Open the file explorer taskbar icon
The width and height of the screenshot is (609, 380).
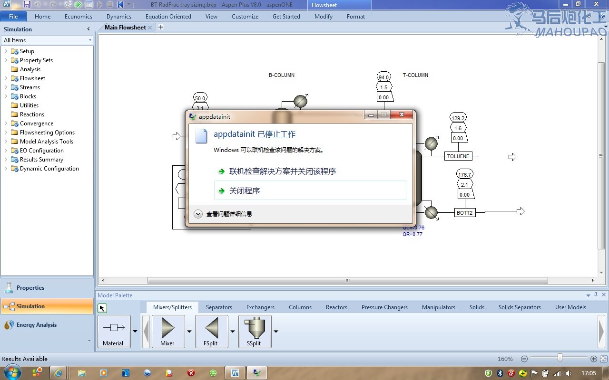(81, 373)
